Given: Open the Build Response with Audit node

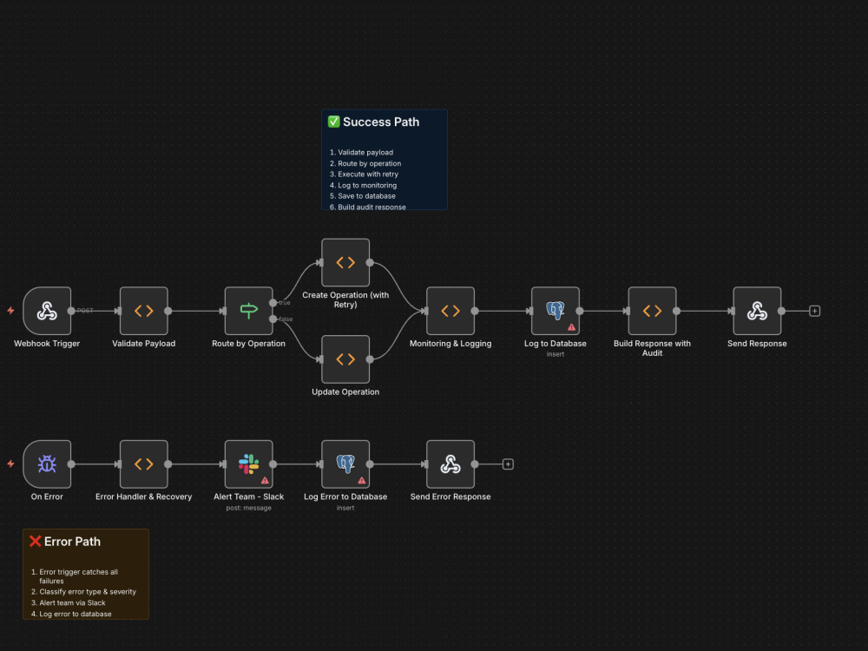Looking at the screenshot, I should point(652,311).
